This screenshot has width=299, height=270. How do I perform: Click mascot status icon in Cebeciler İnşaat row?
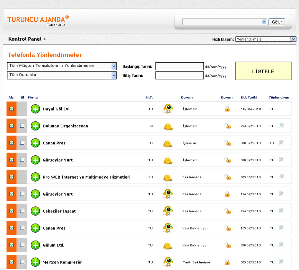pyautogui.click(x=168, y=211)
